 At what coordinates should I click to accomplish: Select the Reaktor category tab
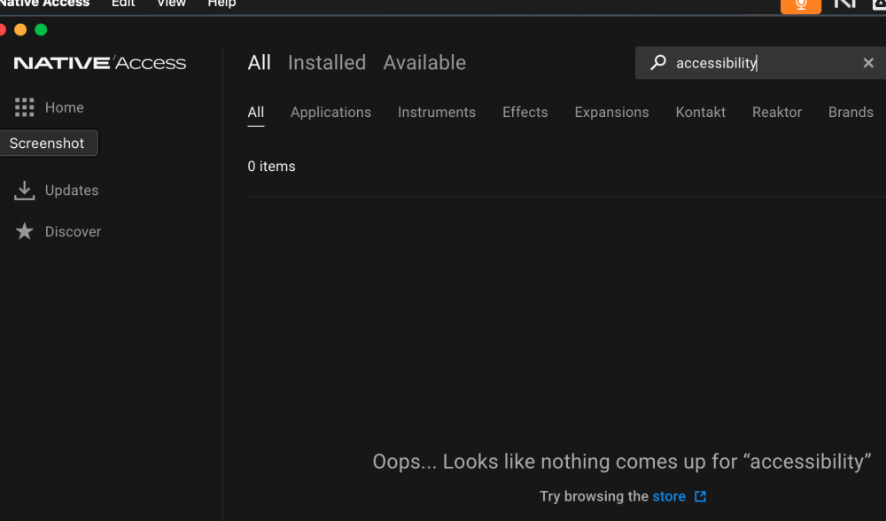(x=777, y=112)
